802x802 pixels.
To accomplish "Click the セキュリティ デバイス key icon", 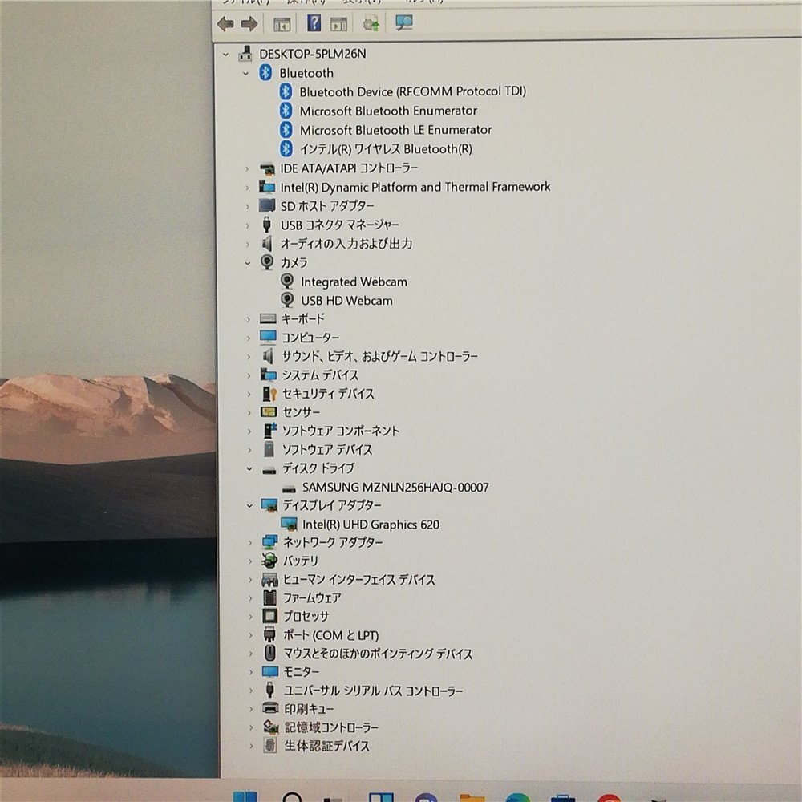I will (269, 393).
